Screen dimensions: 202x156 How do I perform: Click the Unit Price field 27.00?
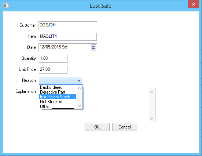(x=53, y=70)
